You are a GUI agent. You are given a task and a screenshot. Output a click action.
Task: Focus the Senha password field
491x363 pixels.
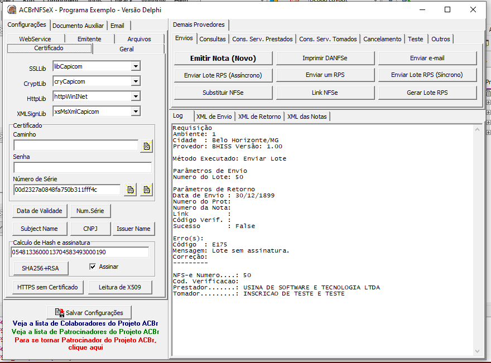[83, 167]
